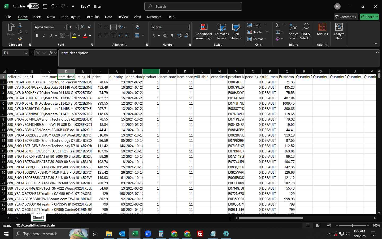Viewport: 382px width, 239px height.
Task: Click the Search box in title bar
Action: 193,6
